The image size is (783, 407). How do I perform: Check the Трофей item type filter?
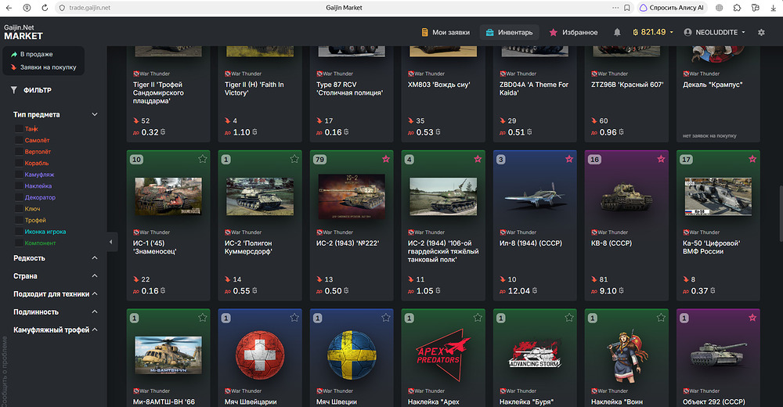(19, 220)
